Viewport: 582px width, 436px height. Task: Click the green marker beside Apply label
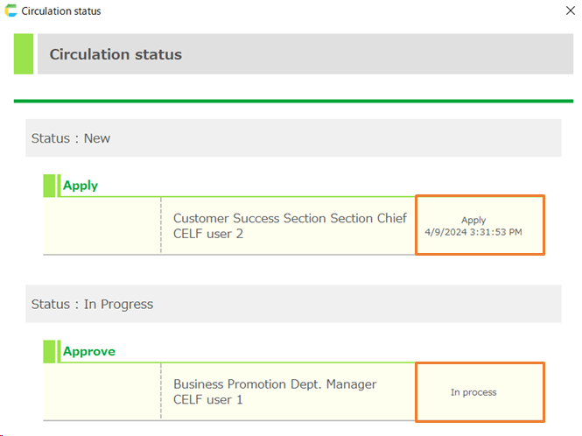point(50,186)
